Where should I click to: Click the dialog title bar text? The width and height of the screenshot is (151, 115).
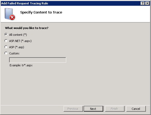[25, 3]
